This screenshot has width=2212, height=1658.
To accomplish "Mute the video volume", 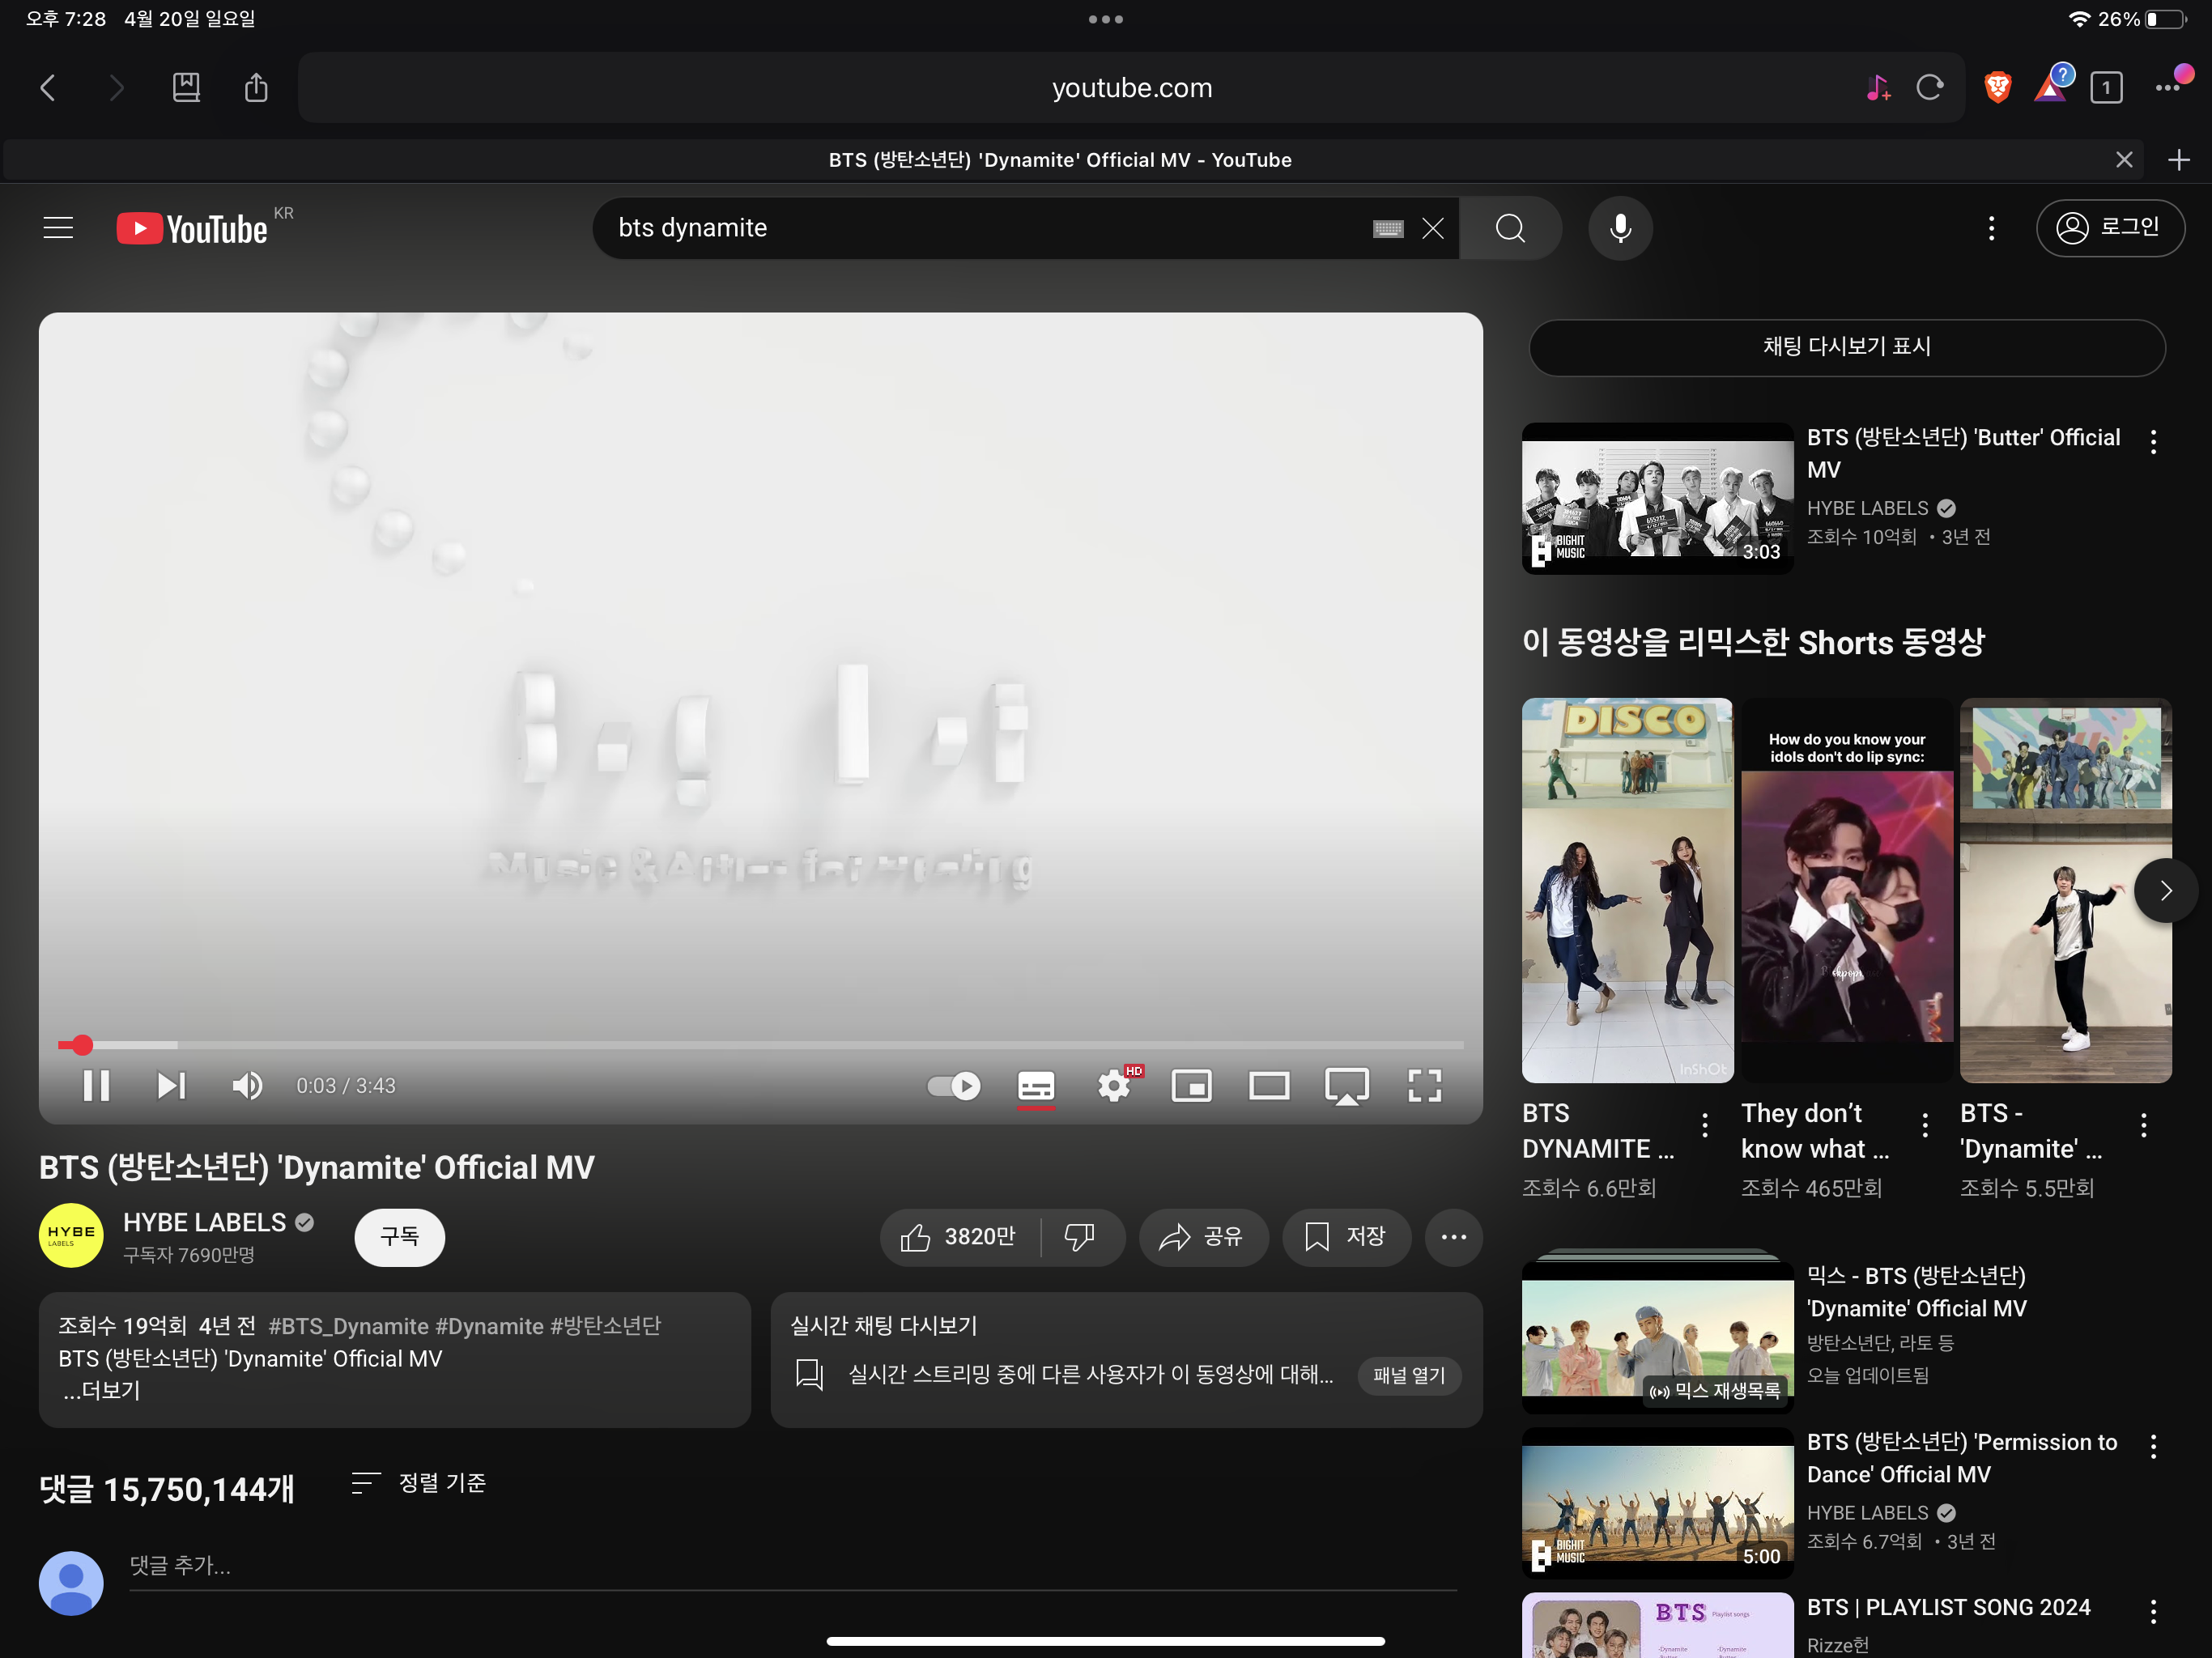I will pyautogui.click(x=247, y=1085).
